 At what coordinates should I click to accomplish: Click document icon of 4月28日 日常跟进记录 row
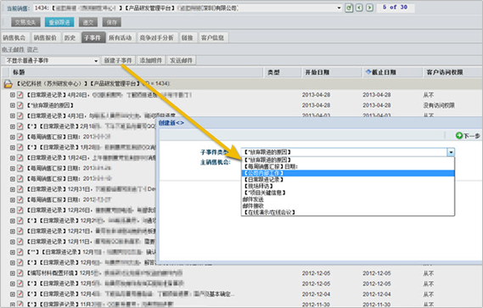20,95
